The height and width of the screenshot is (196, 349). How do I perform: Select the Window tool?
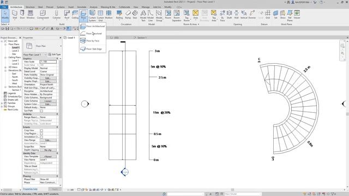tap(31, 15)
